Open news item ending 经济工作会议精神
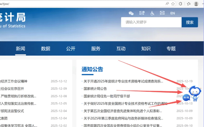This screenshot has width=204, height=127. point(14,81)
